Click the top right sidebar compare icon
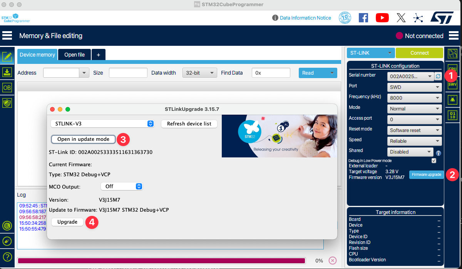 point(452,53)
